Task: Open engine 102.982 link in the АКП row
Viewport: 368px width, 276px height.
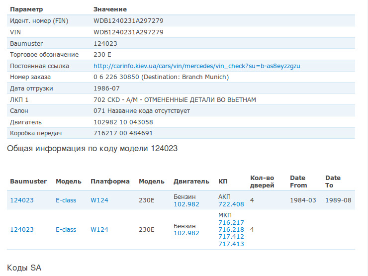Action: (186, 204)
